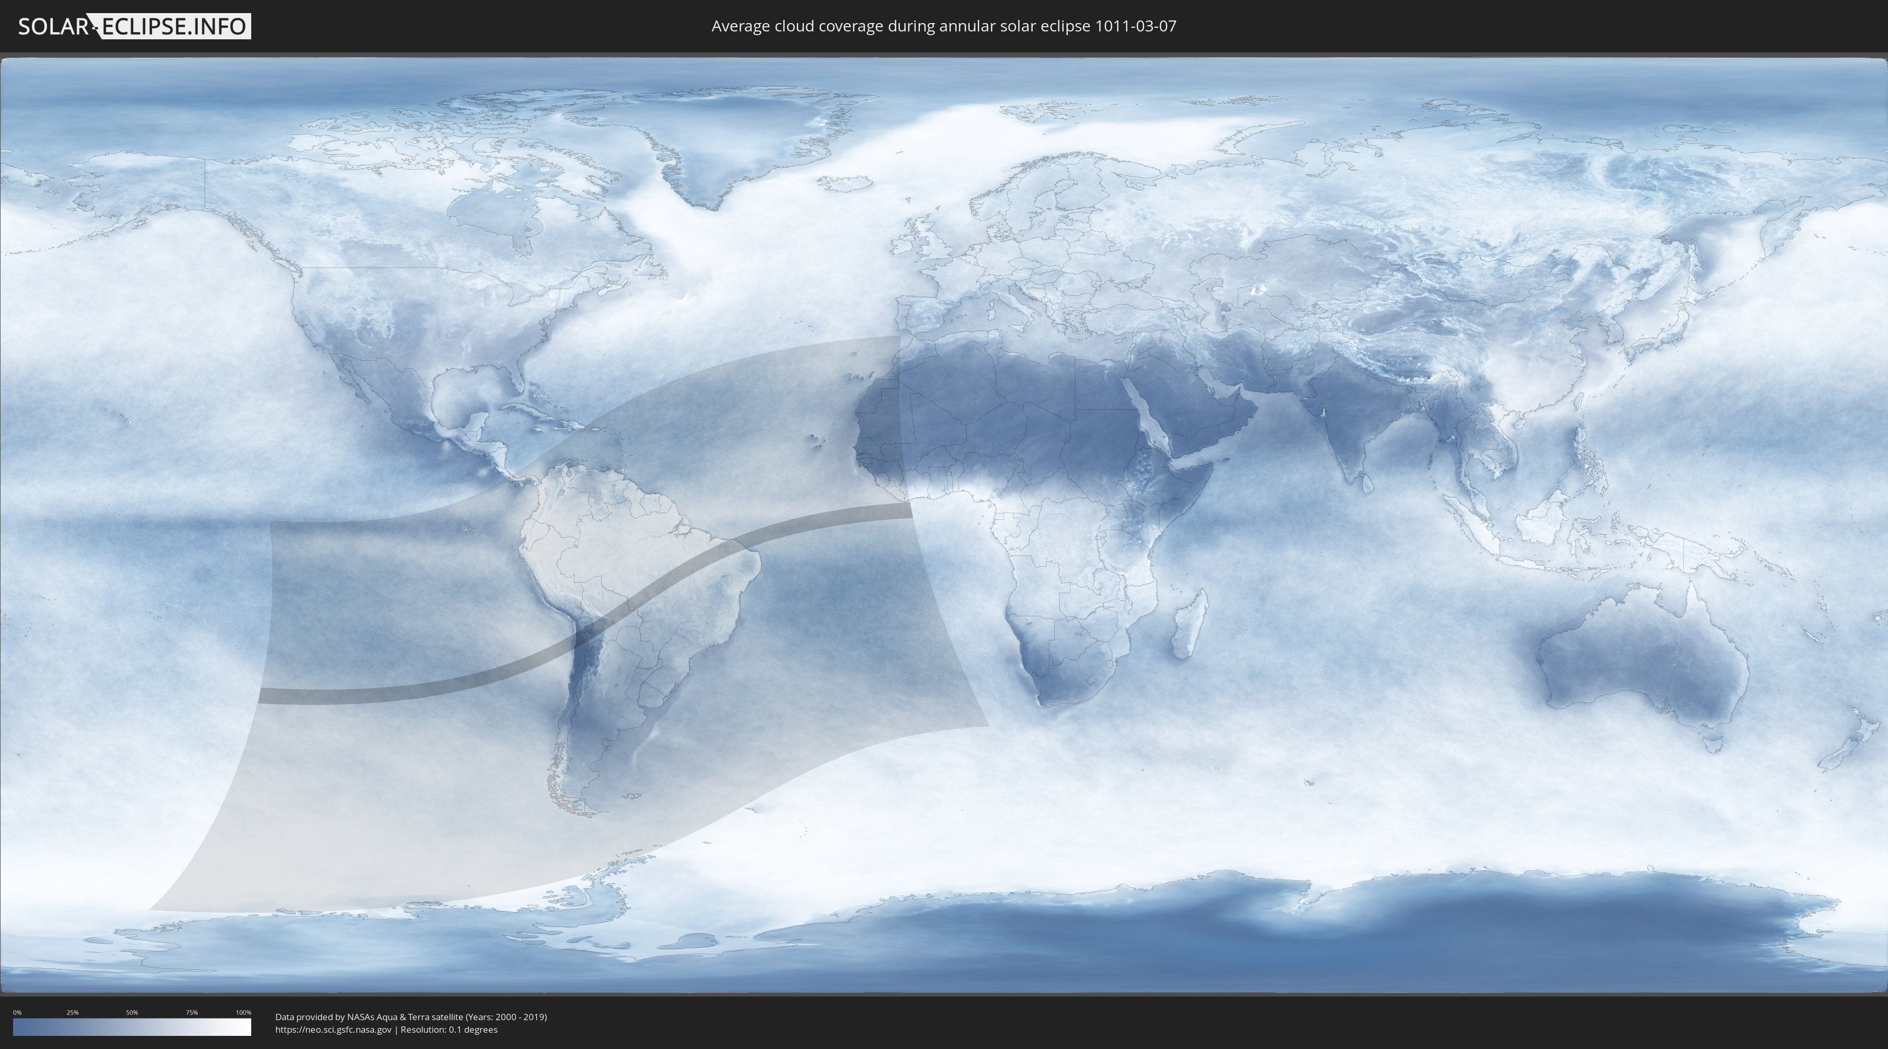Click the cloud coverage color gradient legend

click(132, 1027)
